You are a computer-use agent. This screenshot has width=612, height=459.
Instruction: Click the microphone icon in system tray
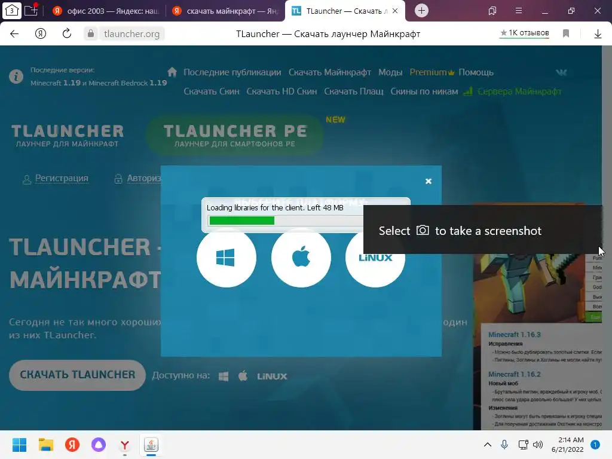point(504,445)
